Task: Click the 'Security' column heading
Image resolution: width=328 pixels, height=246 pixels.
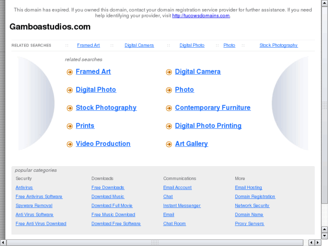Action: [23, 179]
